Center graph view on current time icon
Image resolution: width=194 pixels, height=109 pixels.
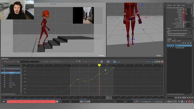click(x=47, y=62)
